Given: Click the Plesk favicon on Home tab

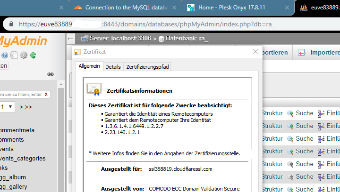Looking at the screenshot, I should 191,8.
